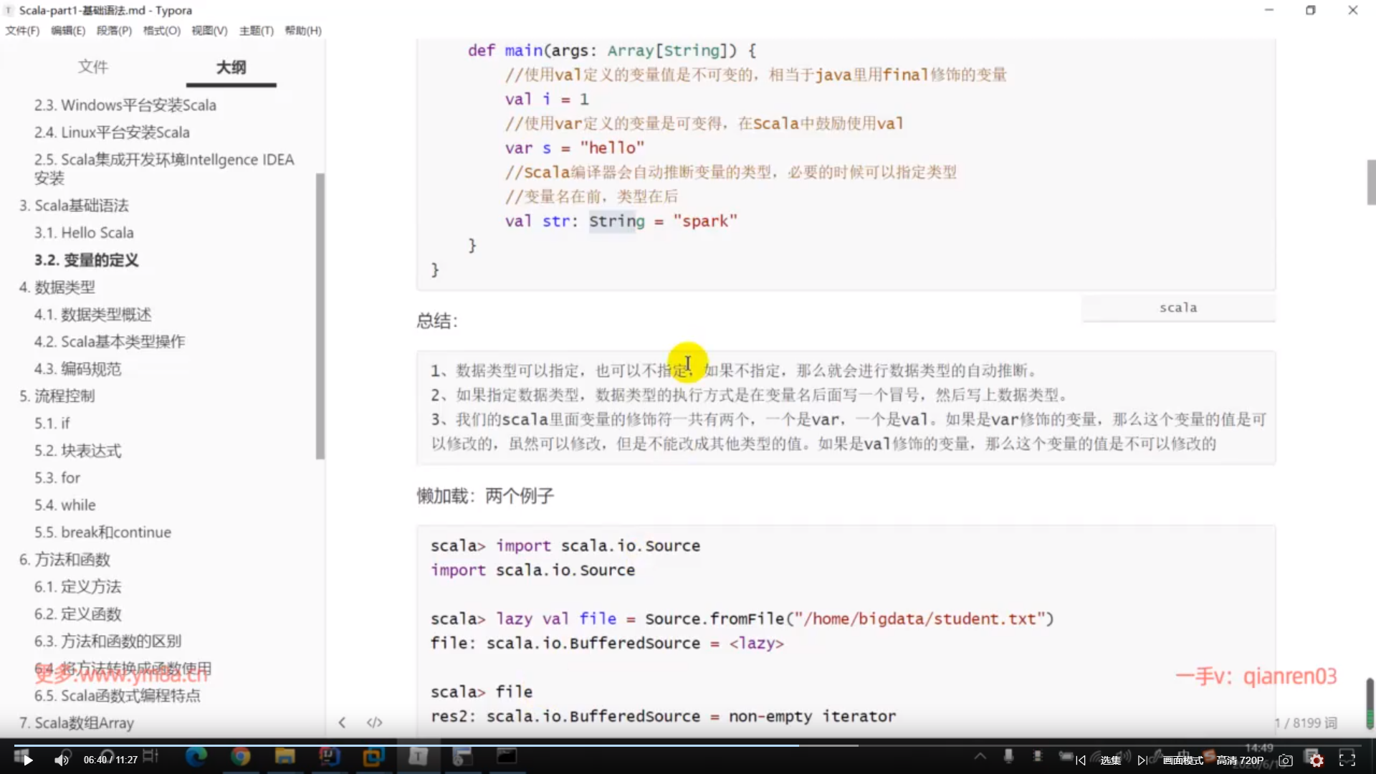Viewport: 1376px width, 774px height.
Task: Open the 主题(T) menu
Action: point(256,30)
